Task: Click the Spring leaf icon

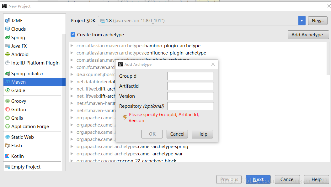Action: coord(8,37)
